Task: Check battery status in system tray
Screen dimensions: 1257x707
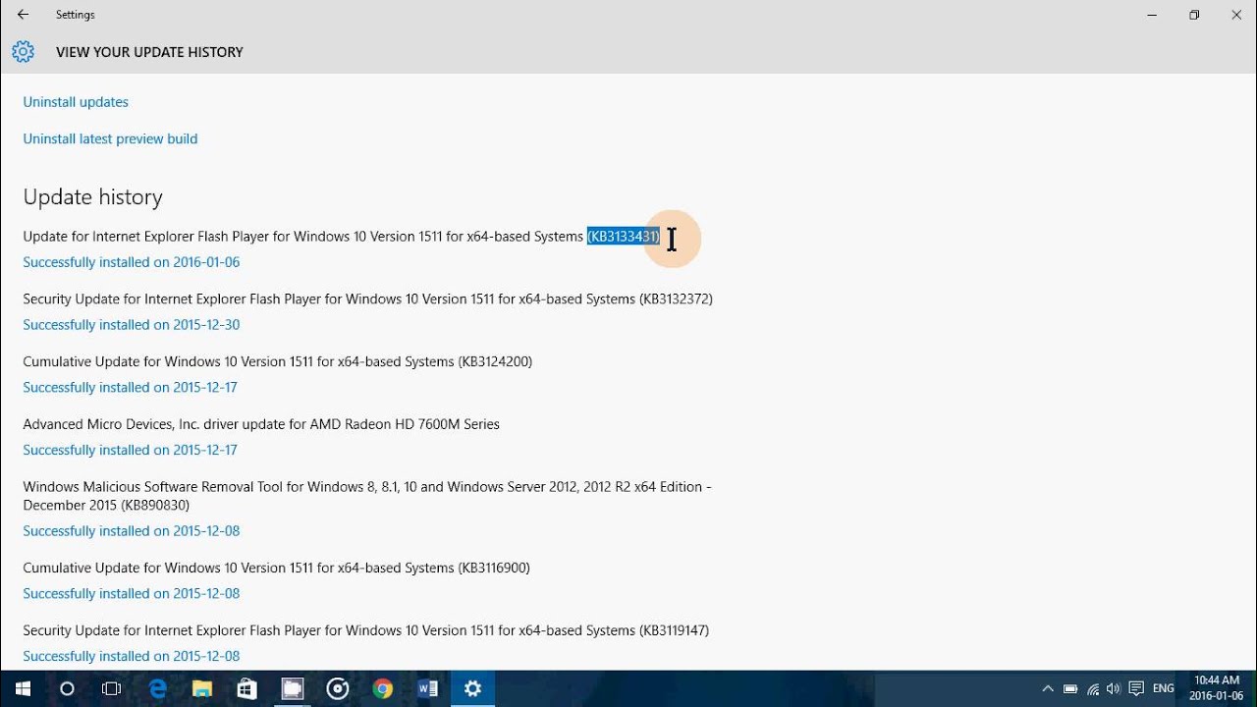Action: click(x=1070, y=689)
